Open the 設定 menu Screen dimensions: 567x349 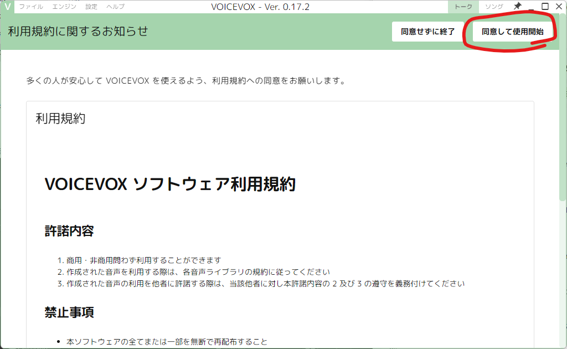pyautogui.click(x=91, y=7)
